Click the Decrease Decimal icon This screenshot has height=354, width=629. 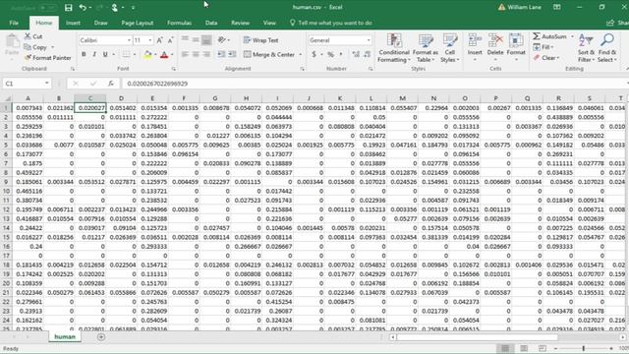pos(367,54)
